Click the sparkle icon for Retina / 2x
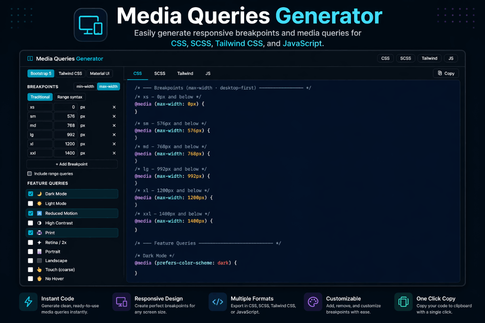The height and width of the screenshot is (323, 485). pyautogui.click(x=40, y=243)
